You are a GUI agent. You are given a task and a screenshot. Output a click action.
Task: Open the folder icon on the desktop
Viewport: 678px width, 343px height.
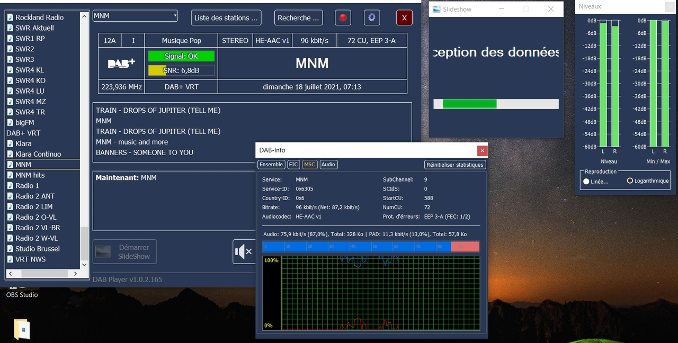[x=22, y=329]
